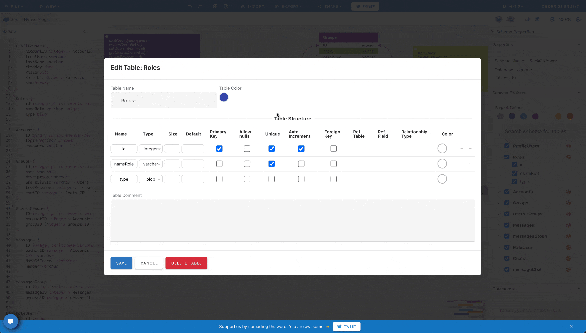Image resolution: width=586 pixels, height=333 pixels.
Task: Click the plus icon on the type row
Action: point(462,179)
